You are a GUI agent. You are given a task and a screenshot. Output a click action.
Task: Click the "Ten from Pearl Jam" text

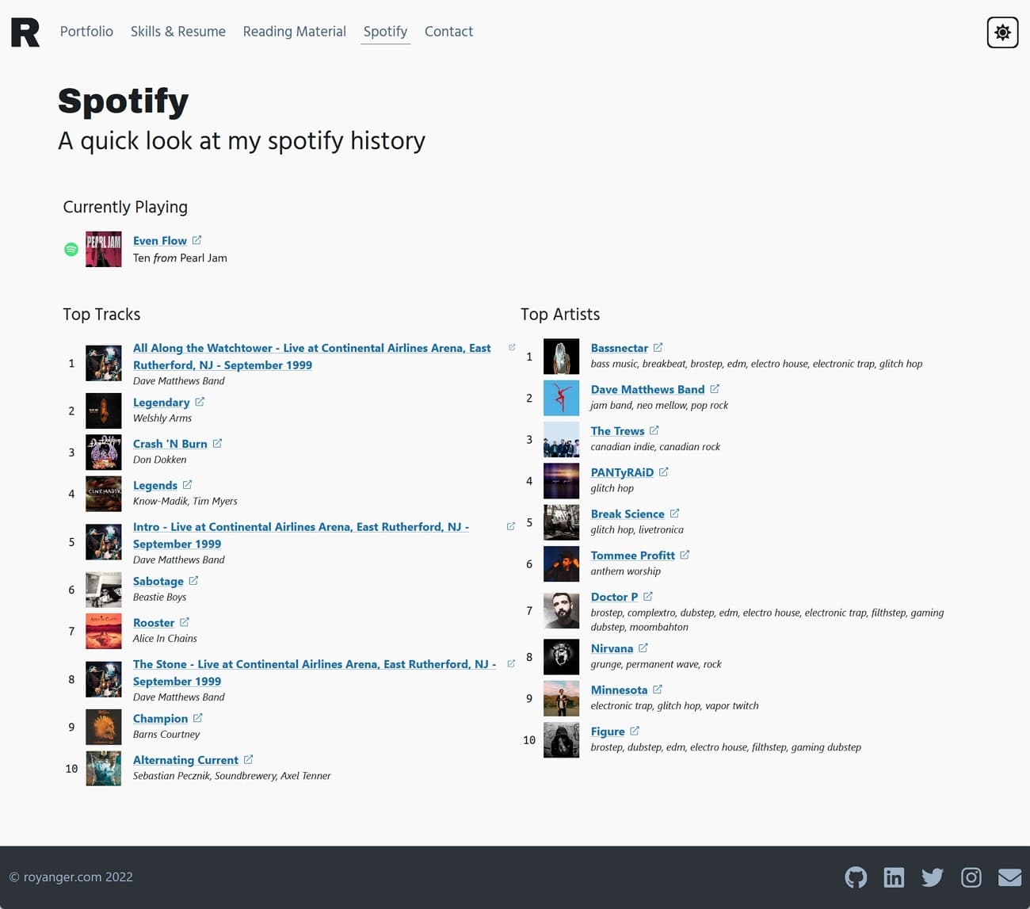pyautogui.click(x=180, y=258)
